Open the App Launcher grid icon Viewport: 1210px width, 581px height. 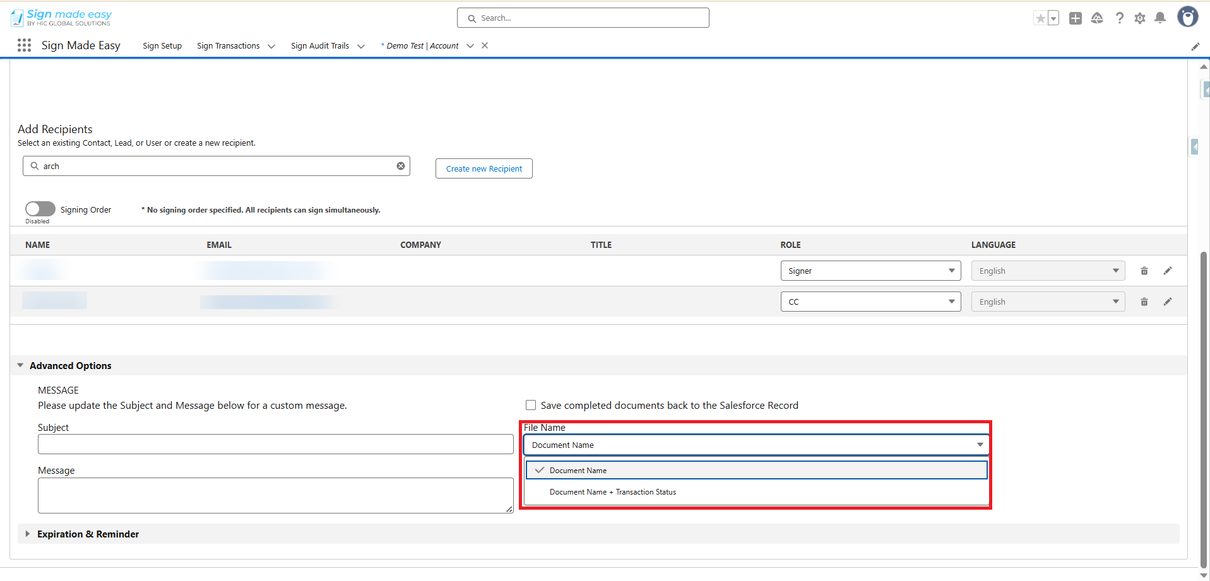[24, 45]
